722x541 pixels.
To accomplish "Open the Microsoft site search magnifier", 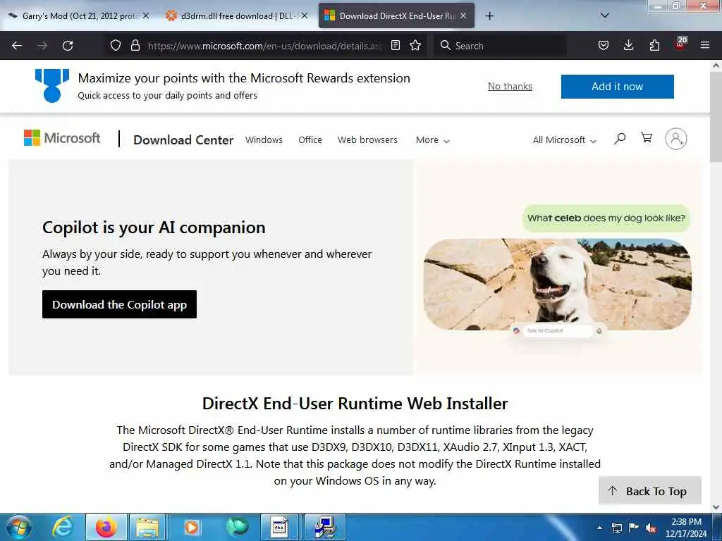I will (620, 139).
